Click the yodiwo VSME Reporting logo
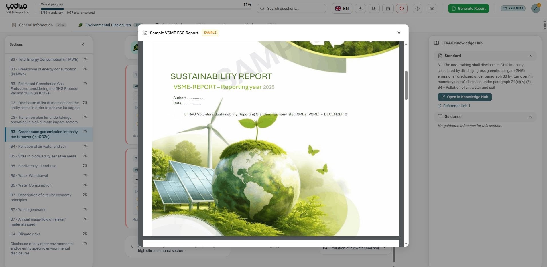The height and width of the screenshot is (267, 547). [17, 8]
